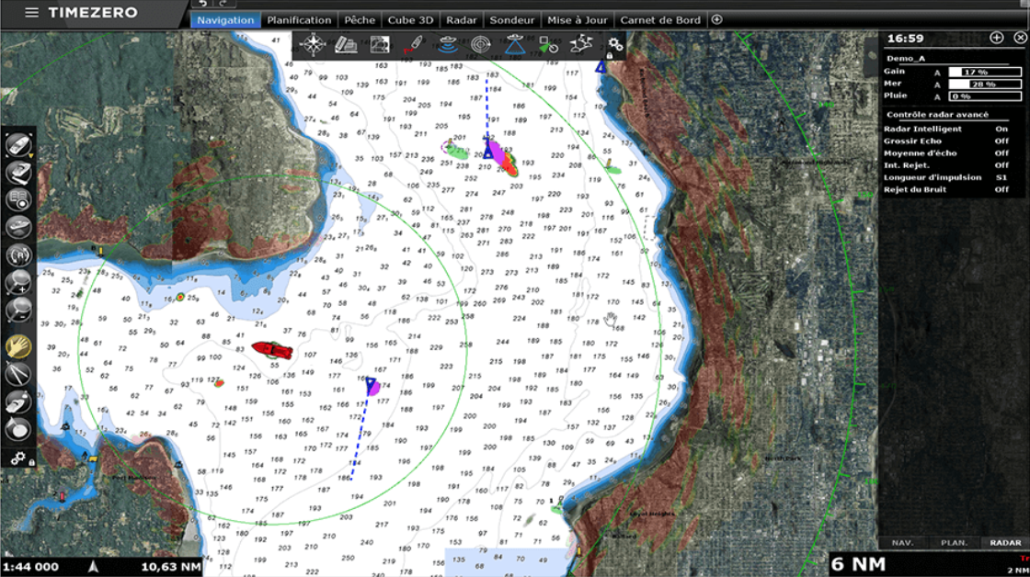
Task: Open the annotations and notes tool
Action: click(x=348, y=43)
